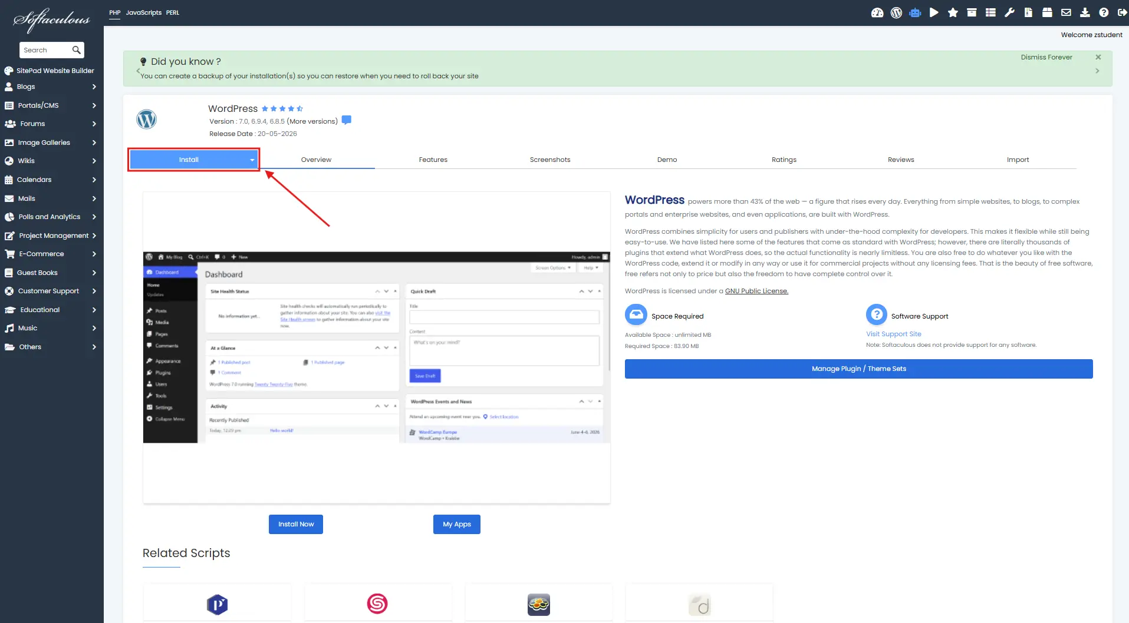Switch to the Screenshots tab
This screenshot has height=623, width=1129.
549,160
